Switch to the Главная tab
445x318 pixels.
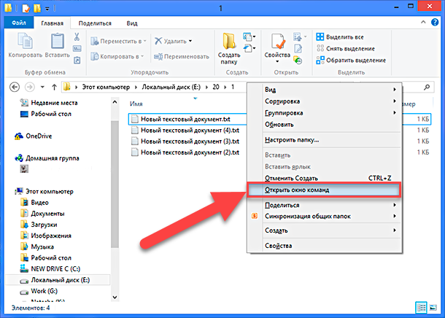coord(52,23)
